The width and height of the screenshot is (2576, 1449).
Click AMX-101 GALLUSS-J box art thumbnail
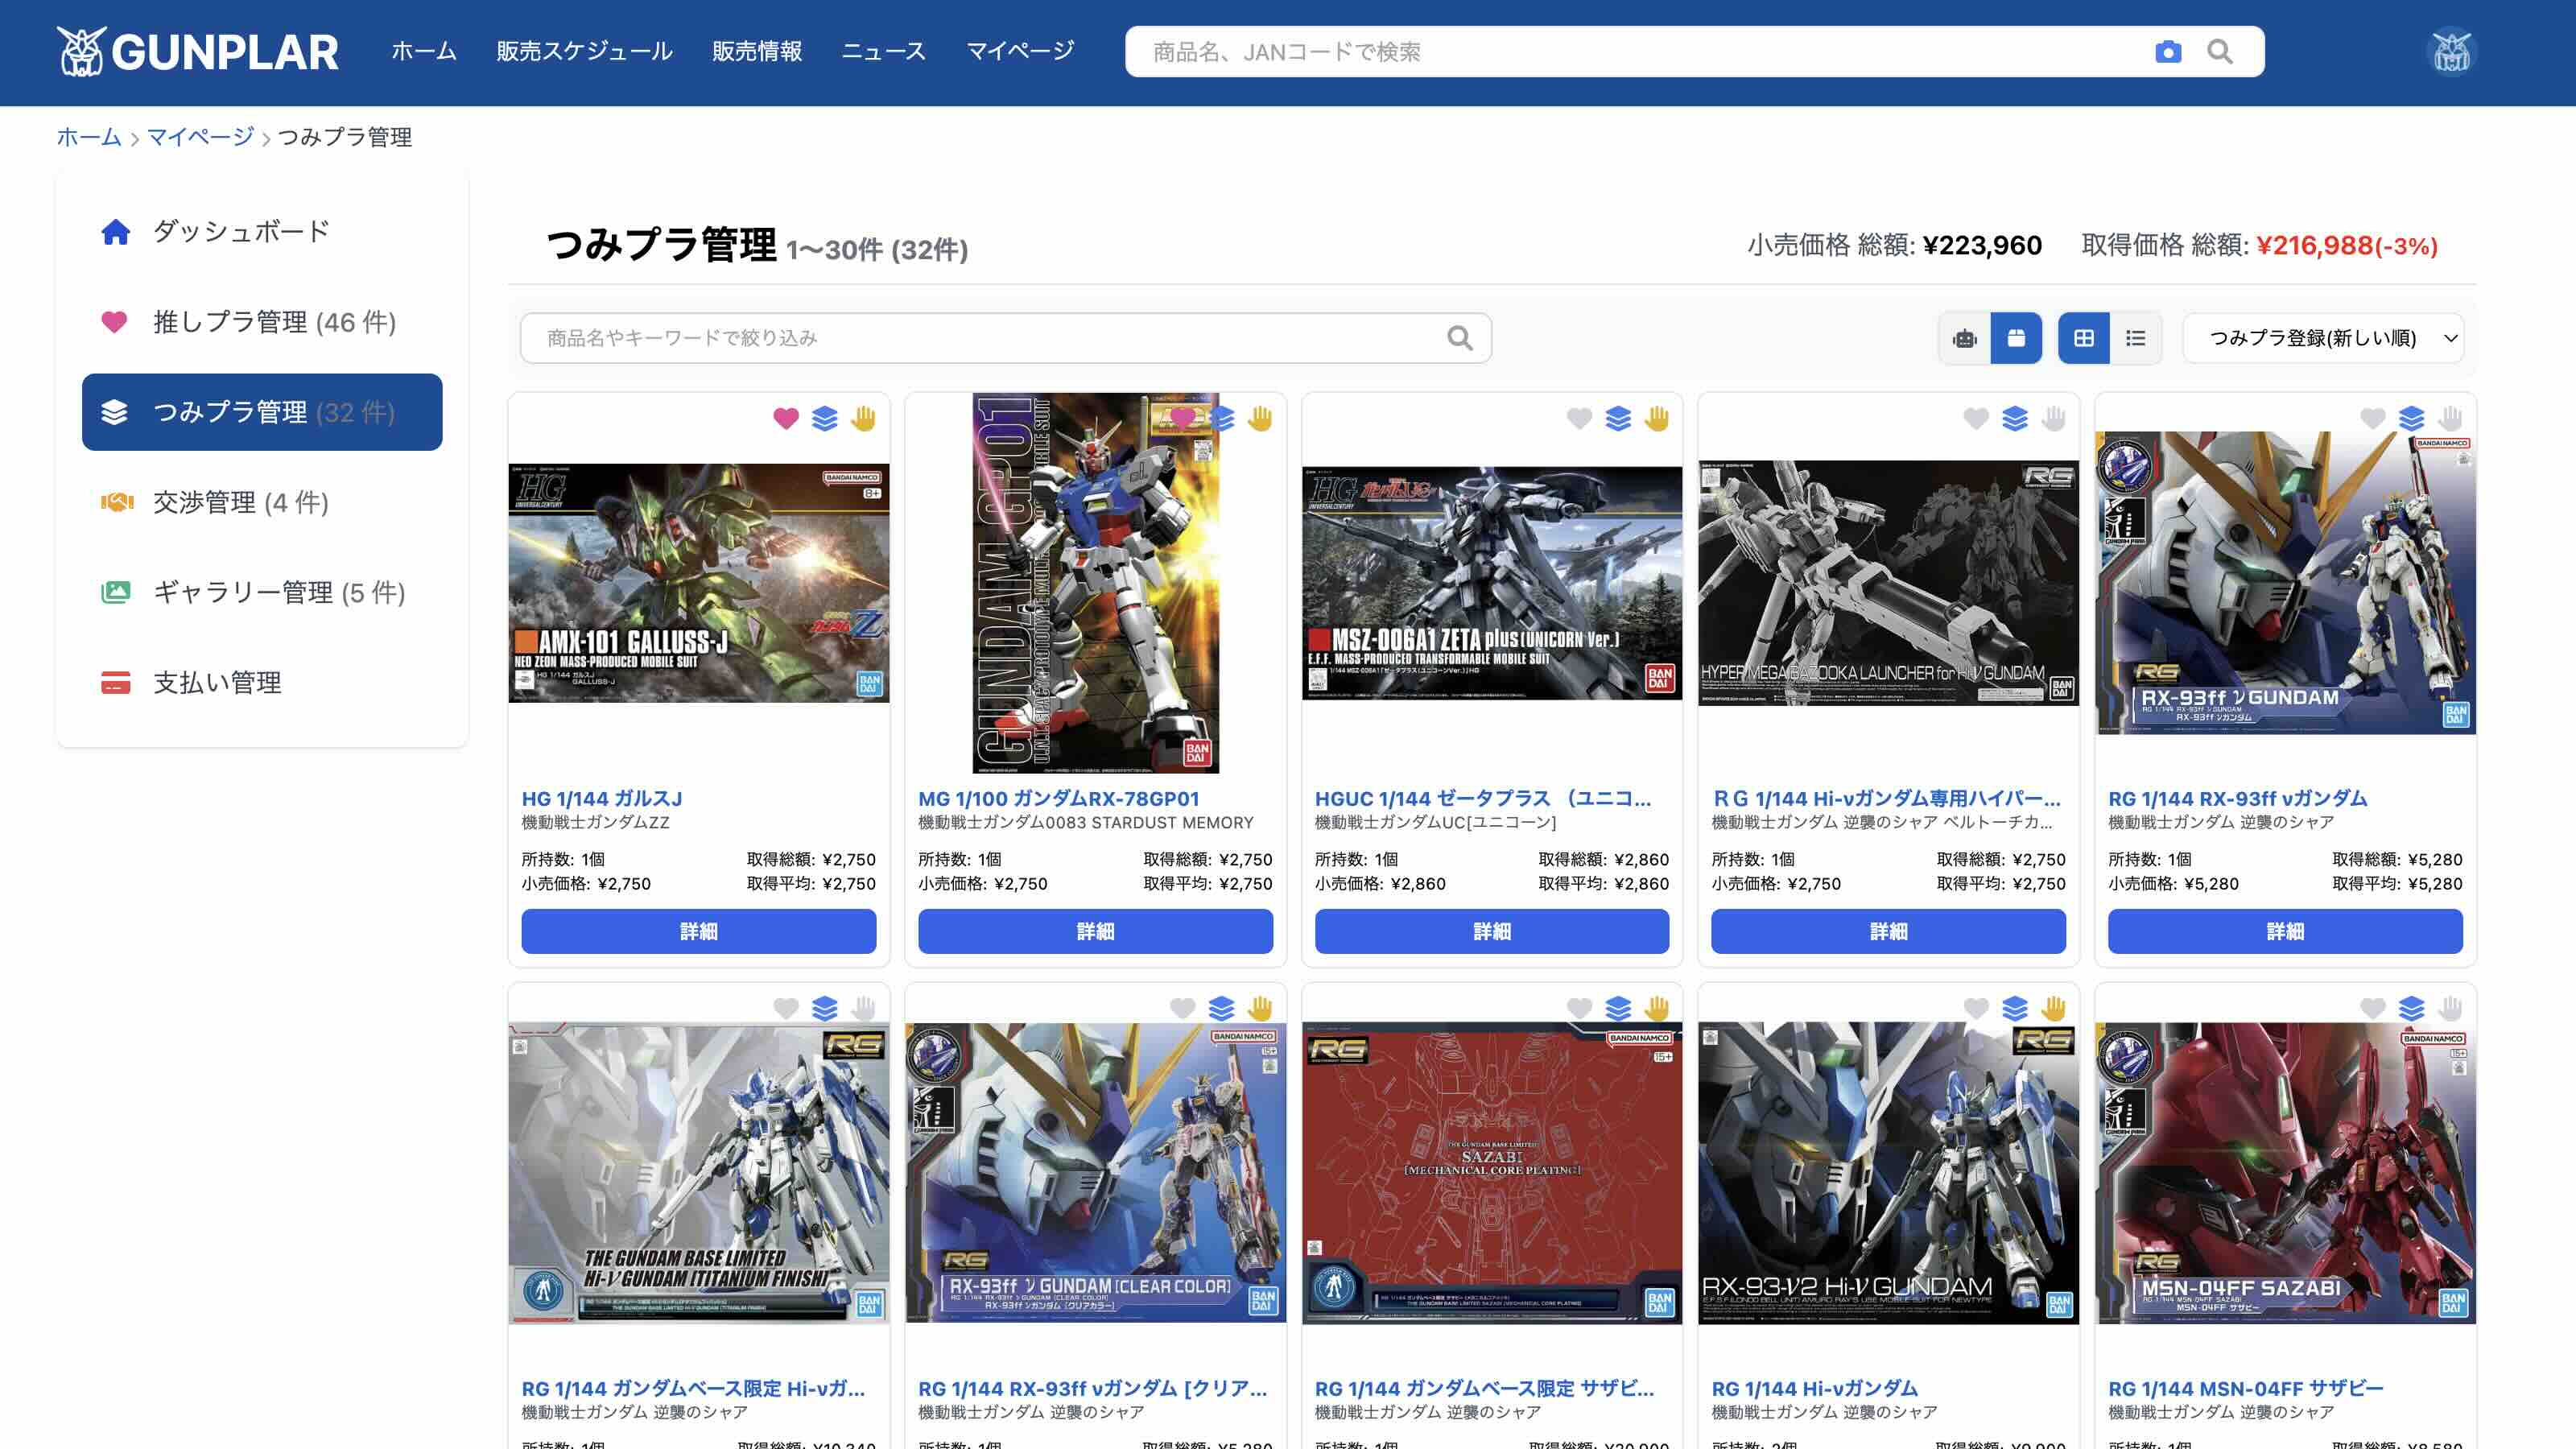pos(699,583)
